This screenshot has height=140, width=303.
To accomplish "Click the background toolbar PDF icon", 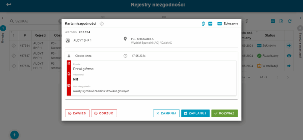I will click(x=273, y=21).
